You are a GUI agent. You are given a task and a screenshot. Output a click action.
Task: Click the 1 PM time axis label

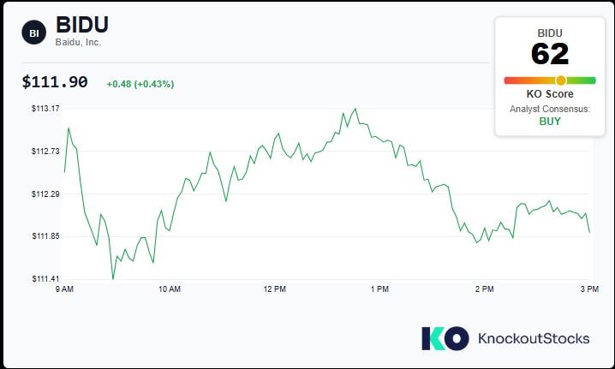tap(379, 289)
